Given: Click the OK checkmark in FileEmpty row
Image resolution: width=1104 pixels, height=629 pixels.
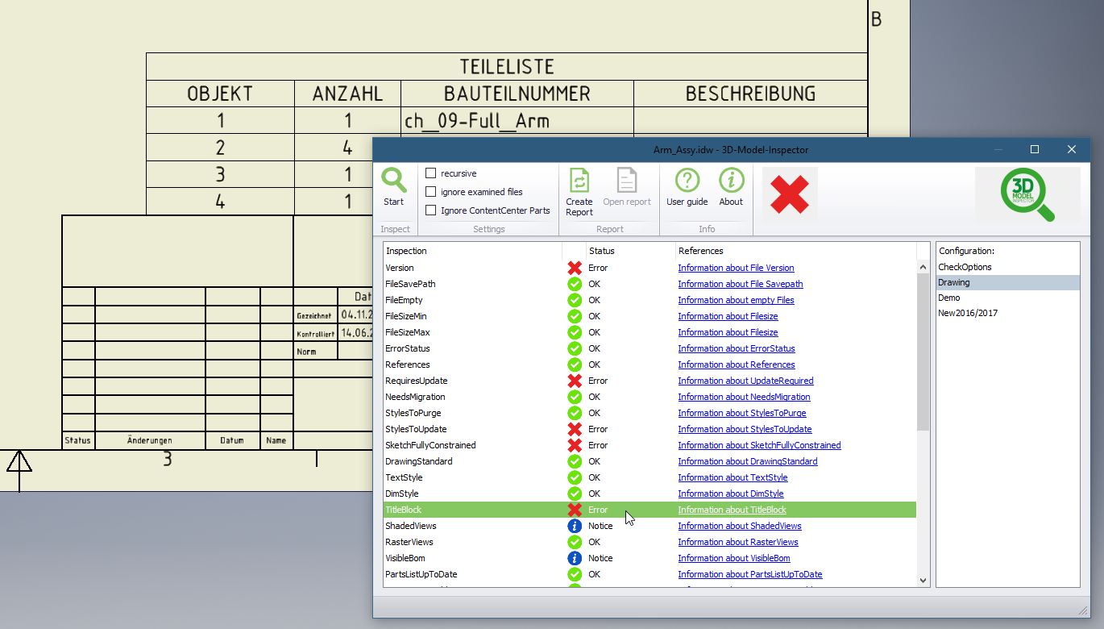Looking at the screenshot, I should coord(575,300).
